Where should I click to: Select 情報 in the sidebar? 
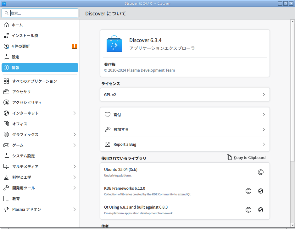40,68
